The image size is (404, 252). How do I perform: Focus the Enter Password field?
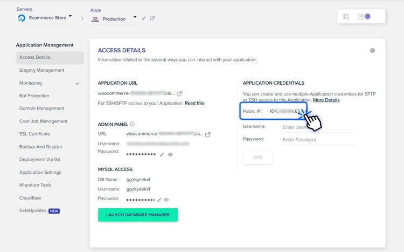pos(318,140)
